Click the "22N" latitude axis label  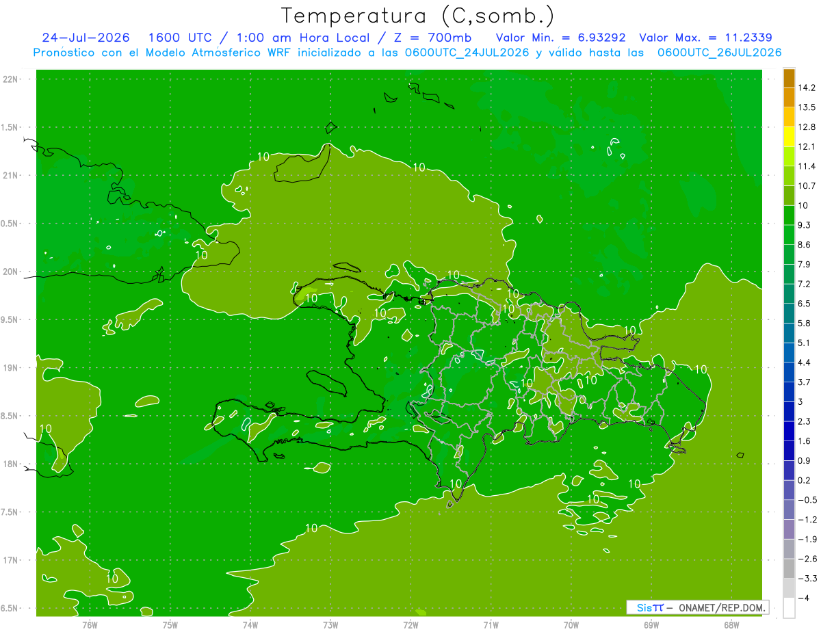pos(11,79)
